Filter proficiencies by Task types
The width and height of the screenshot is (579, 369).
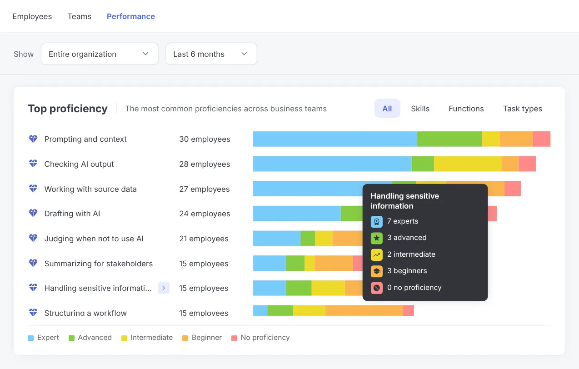(x=523, y=109)
